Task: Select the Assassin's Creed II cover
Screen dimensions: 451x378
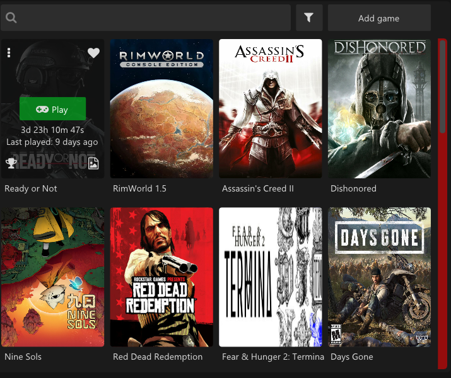Action: pyautogui.click(x=271, y=108)
